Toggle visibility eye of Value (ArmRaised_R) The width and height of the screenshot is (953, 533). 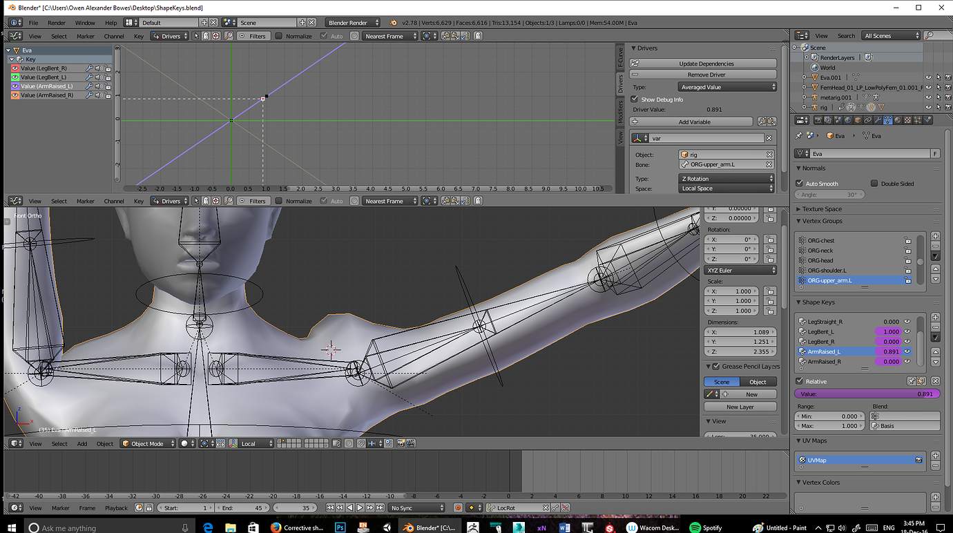pyautogui.click(x=15, y=95)
